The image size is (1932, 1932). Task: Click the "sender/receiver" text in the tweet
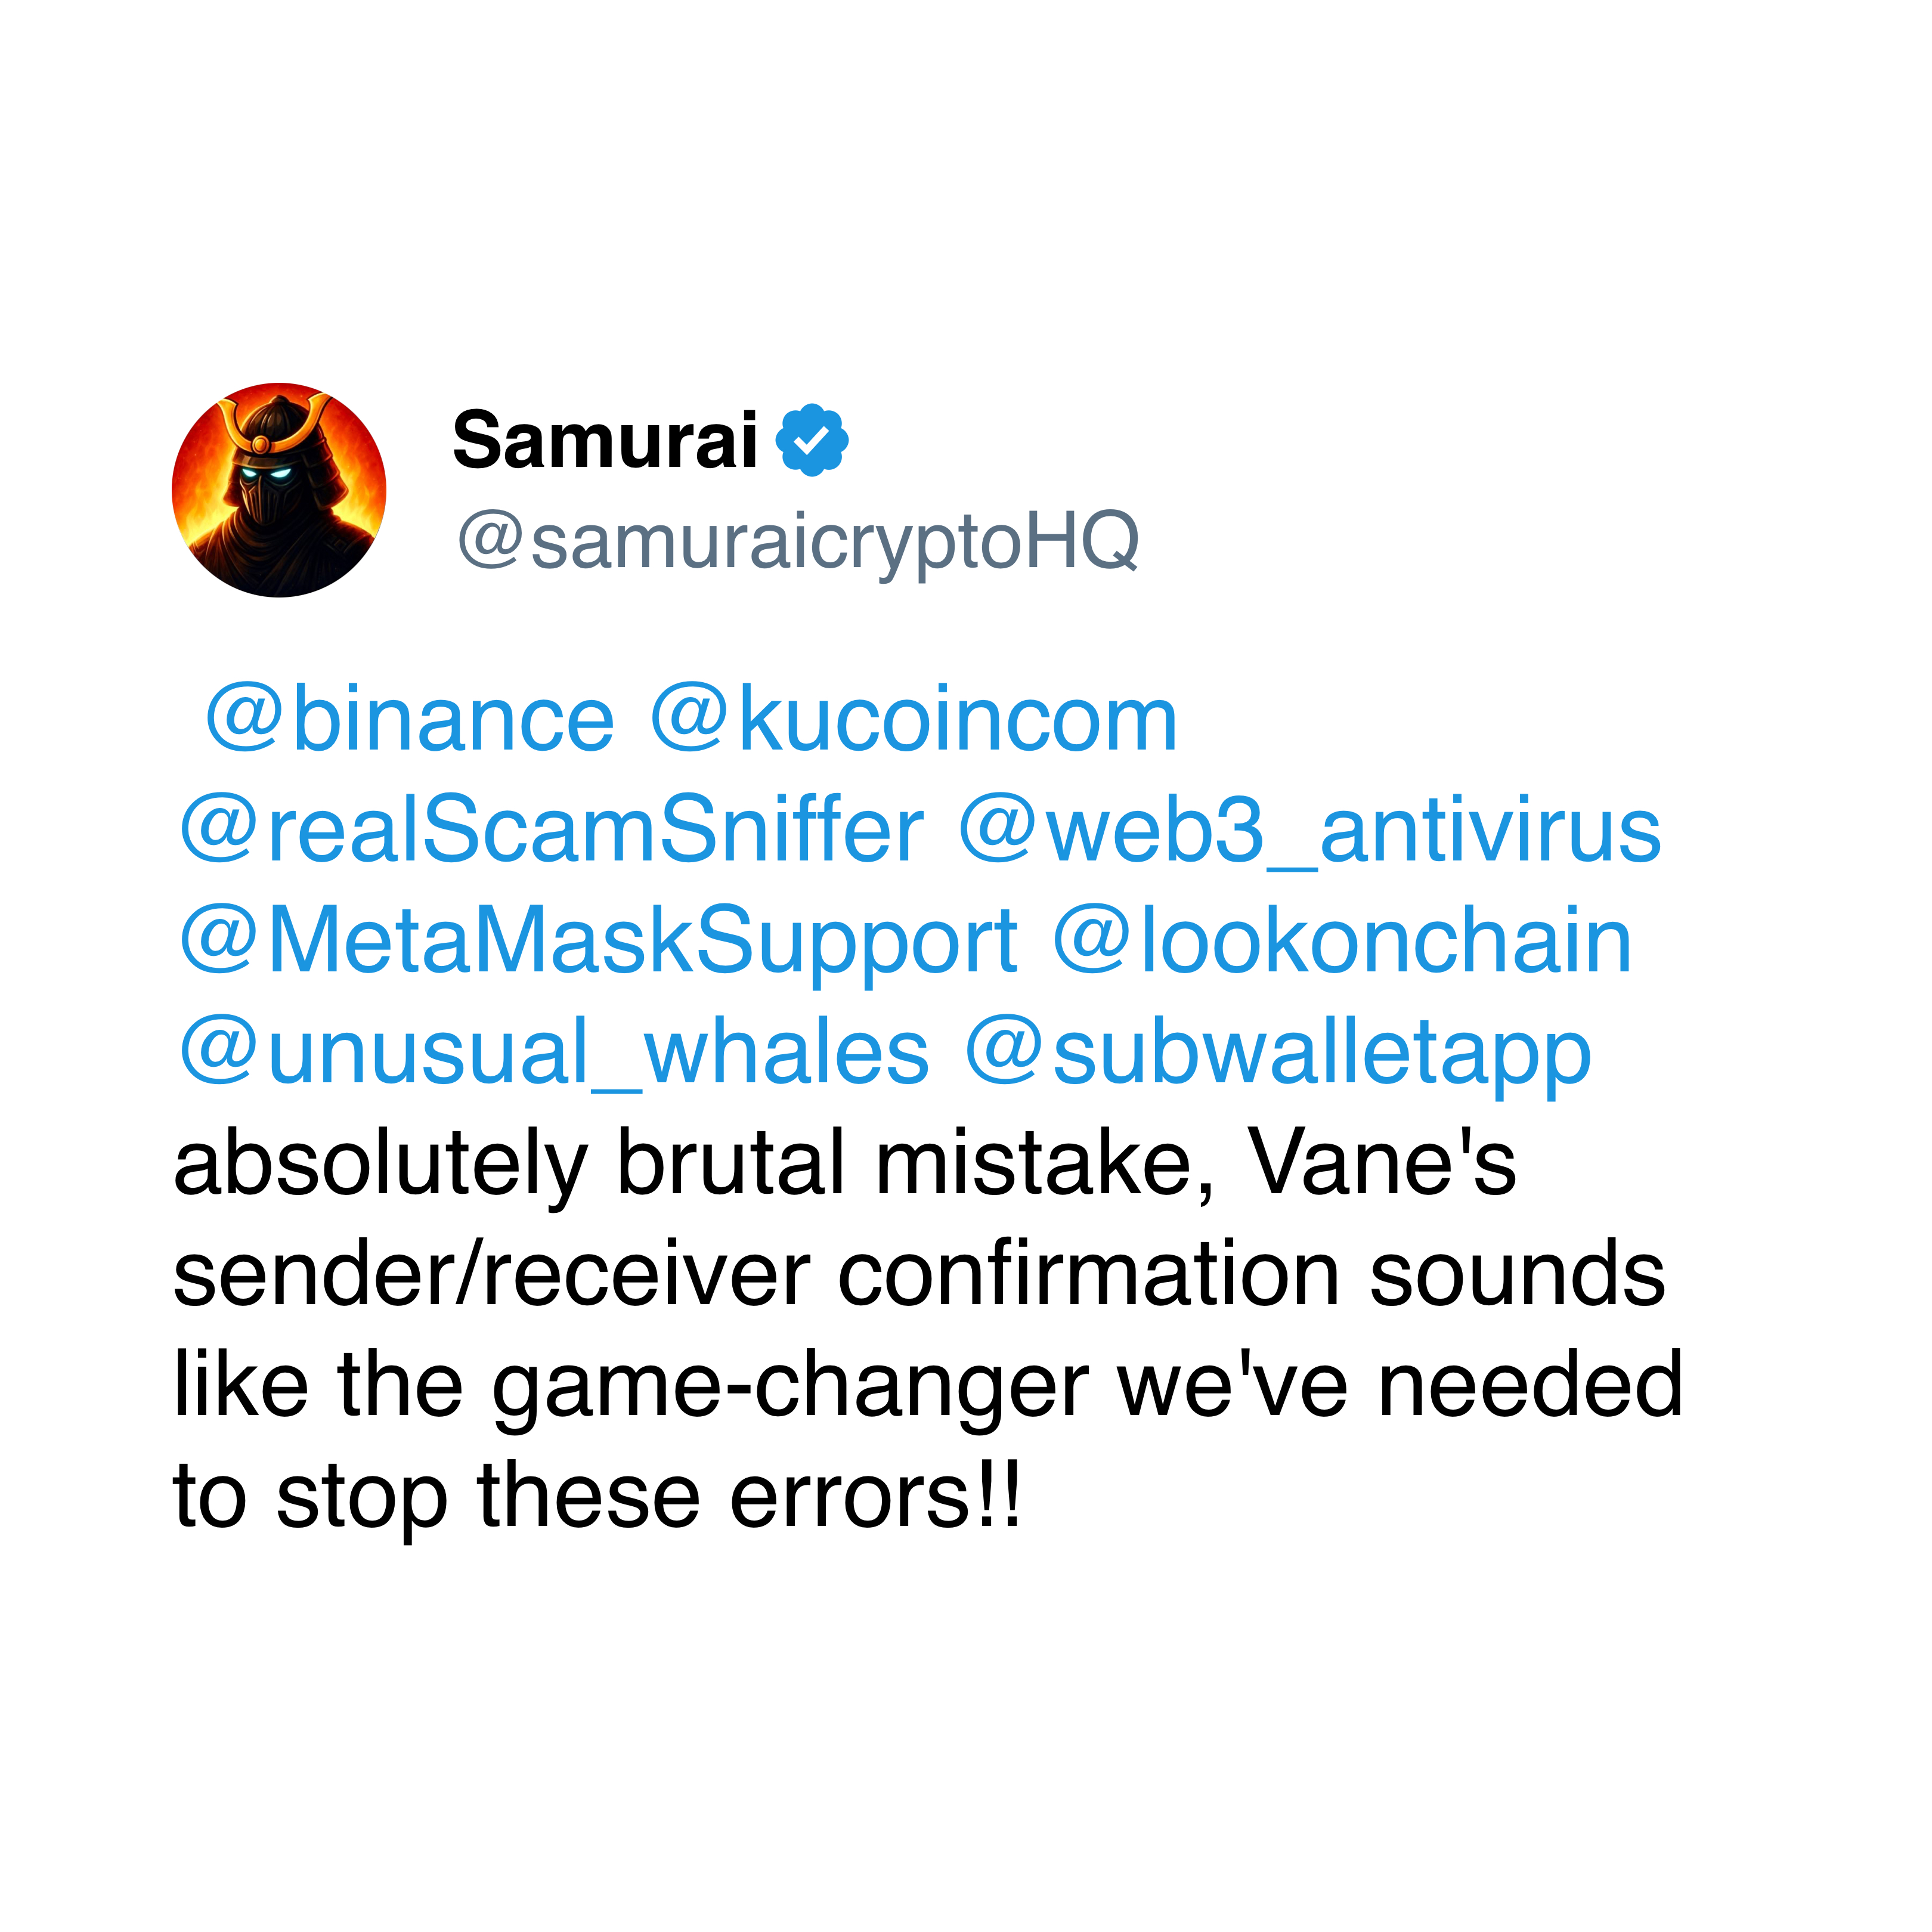pyautogui.click(x=491, y=1275)
